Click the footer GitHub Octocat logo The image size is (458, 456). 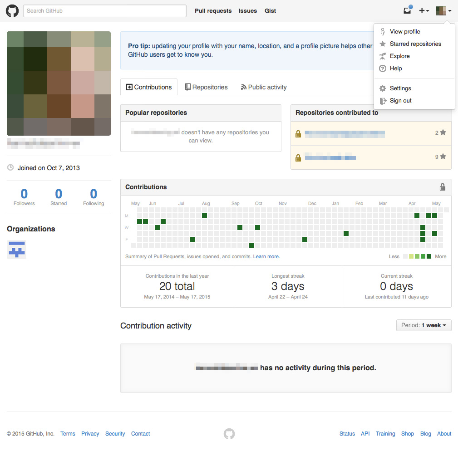[229, 434]
